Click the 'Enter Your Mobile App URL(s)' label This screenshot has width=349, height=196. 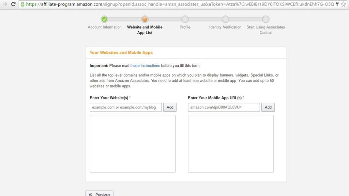215,98
